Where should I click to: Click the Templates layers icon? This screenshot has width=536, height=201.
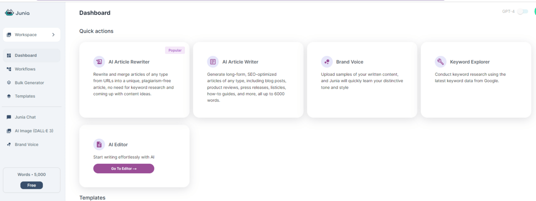(x=9, y=96)
